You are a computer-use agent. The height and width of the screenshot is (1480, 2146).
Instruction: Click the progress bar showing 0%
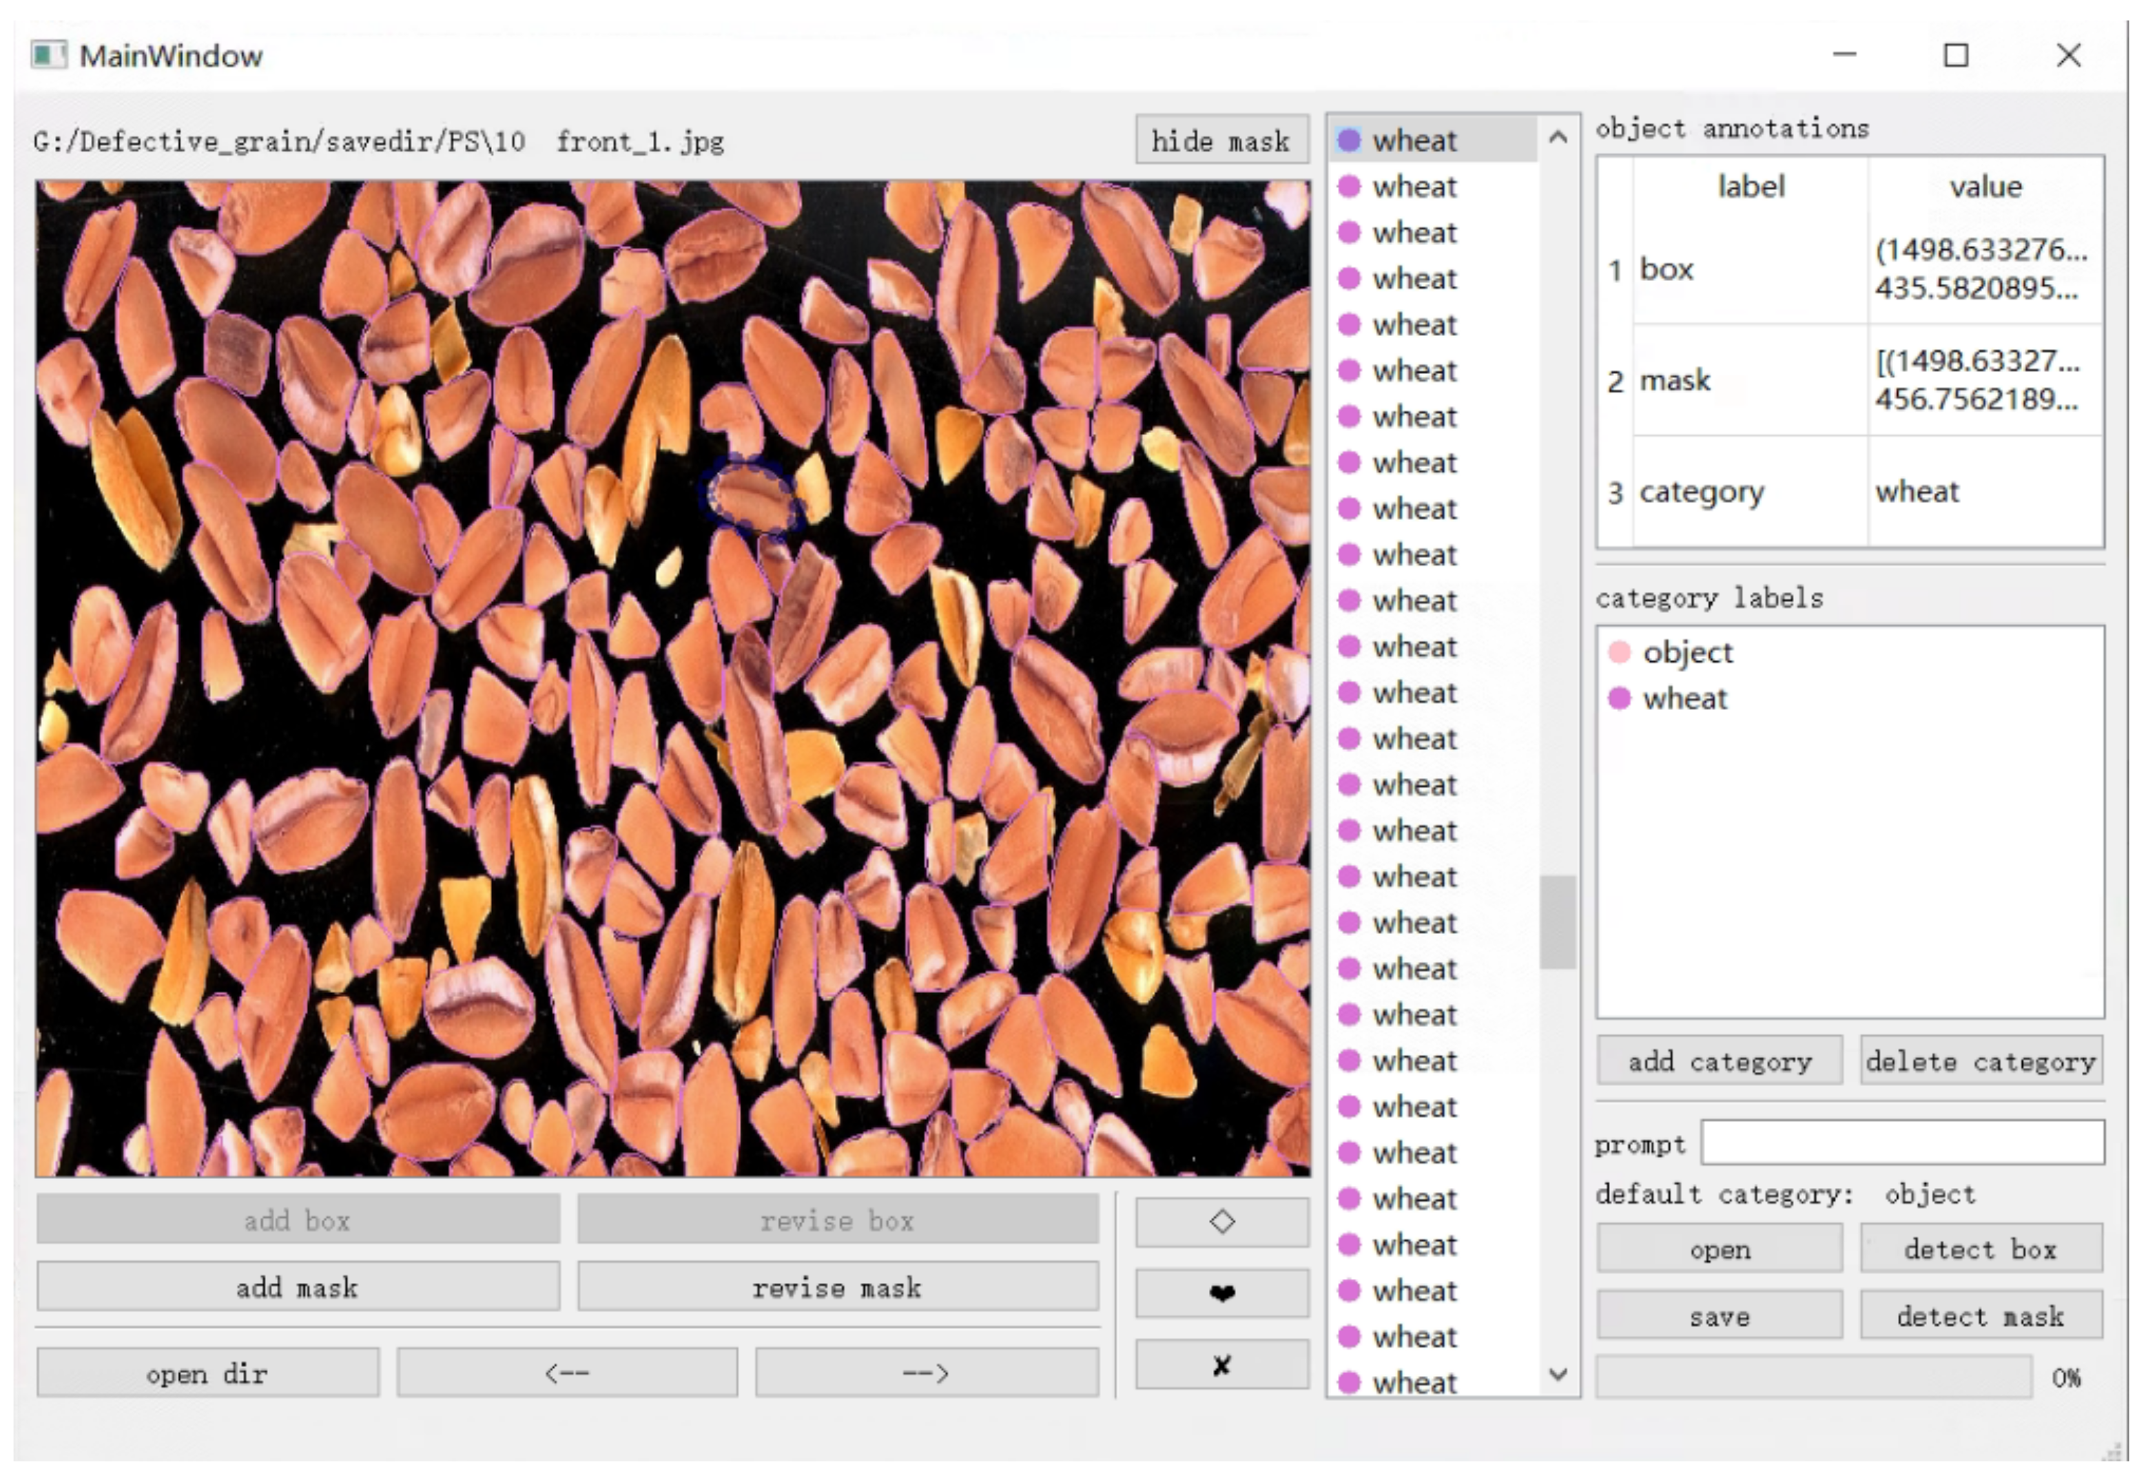pyautogui.click(x=1814, y=1377)
